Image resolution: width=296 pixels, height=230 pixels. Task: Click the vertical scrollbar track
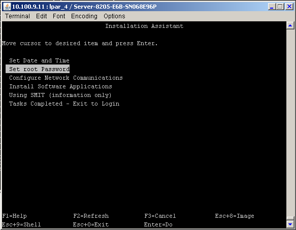[290, 123]
